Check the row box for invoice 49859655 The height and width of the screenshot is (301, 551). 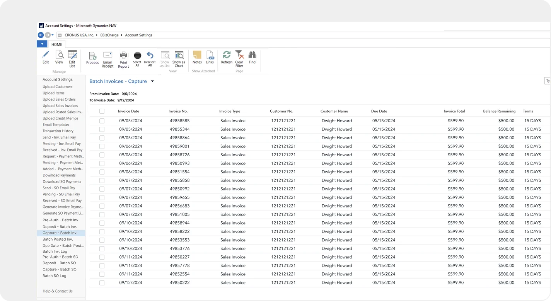[x=102, y=197]
